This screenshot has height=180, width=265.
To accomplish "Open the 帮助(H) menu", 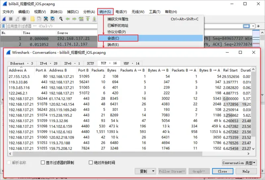I will coord(171,12).
